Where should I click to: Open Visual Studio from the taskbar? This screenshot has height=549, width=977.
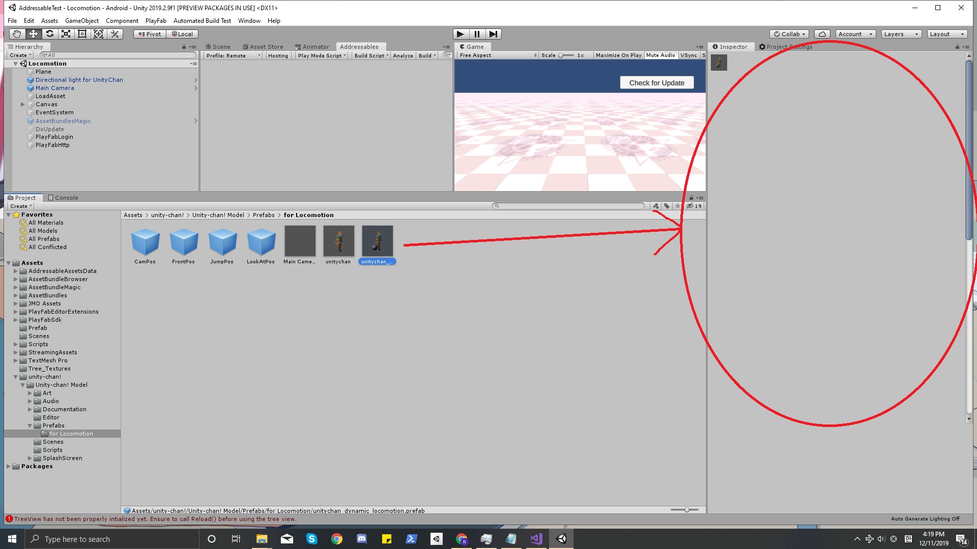(x=536, y=539)
